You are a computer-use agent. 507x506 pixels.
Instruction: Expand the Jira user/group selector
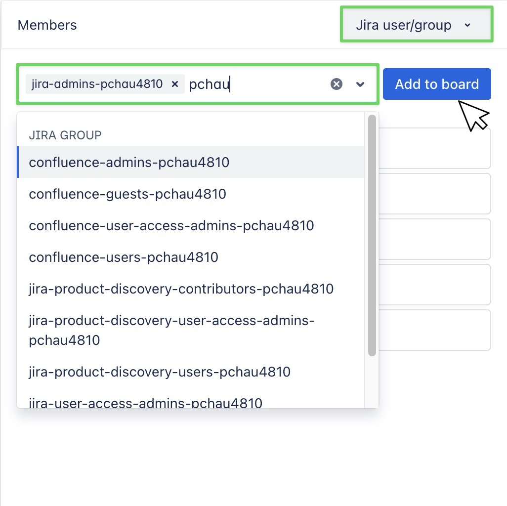(x=416, y=25)
